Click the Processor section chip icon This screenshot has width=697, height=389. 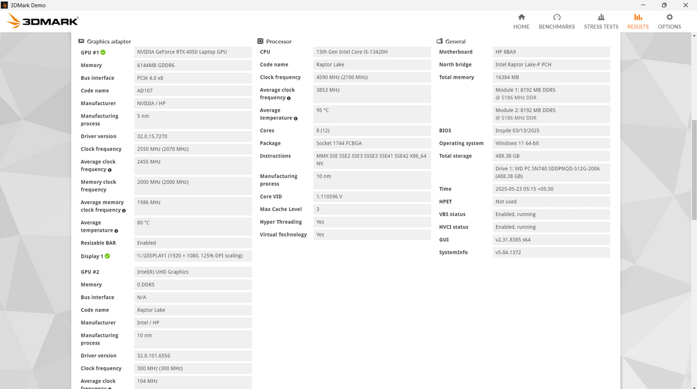(261, 41)
